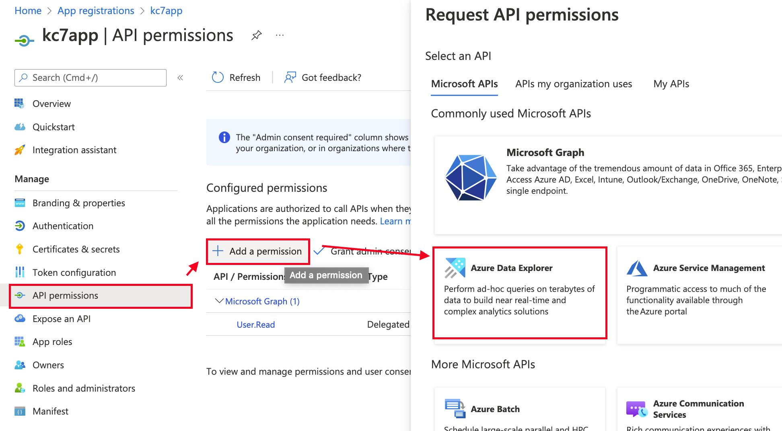Open the User.Read permission link
Image resolution: width=782 pixels, height=431 pixels.
click(x=256, y=324)
